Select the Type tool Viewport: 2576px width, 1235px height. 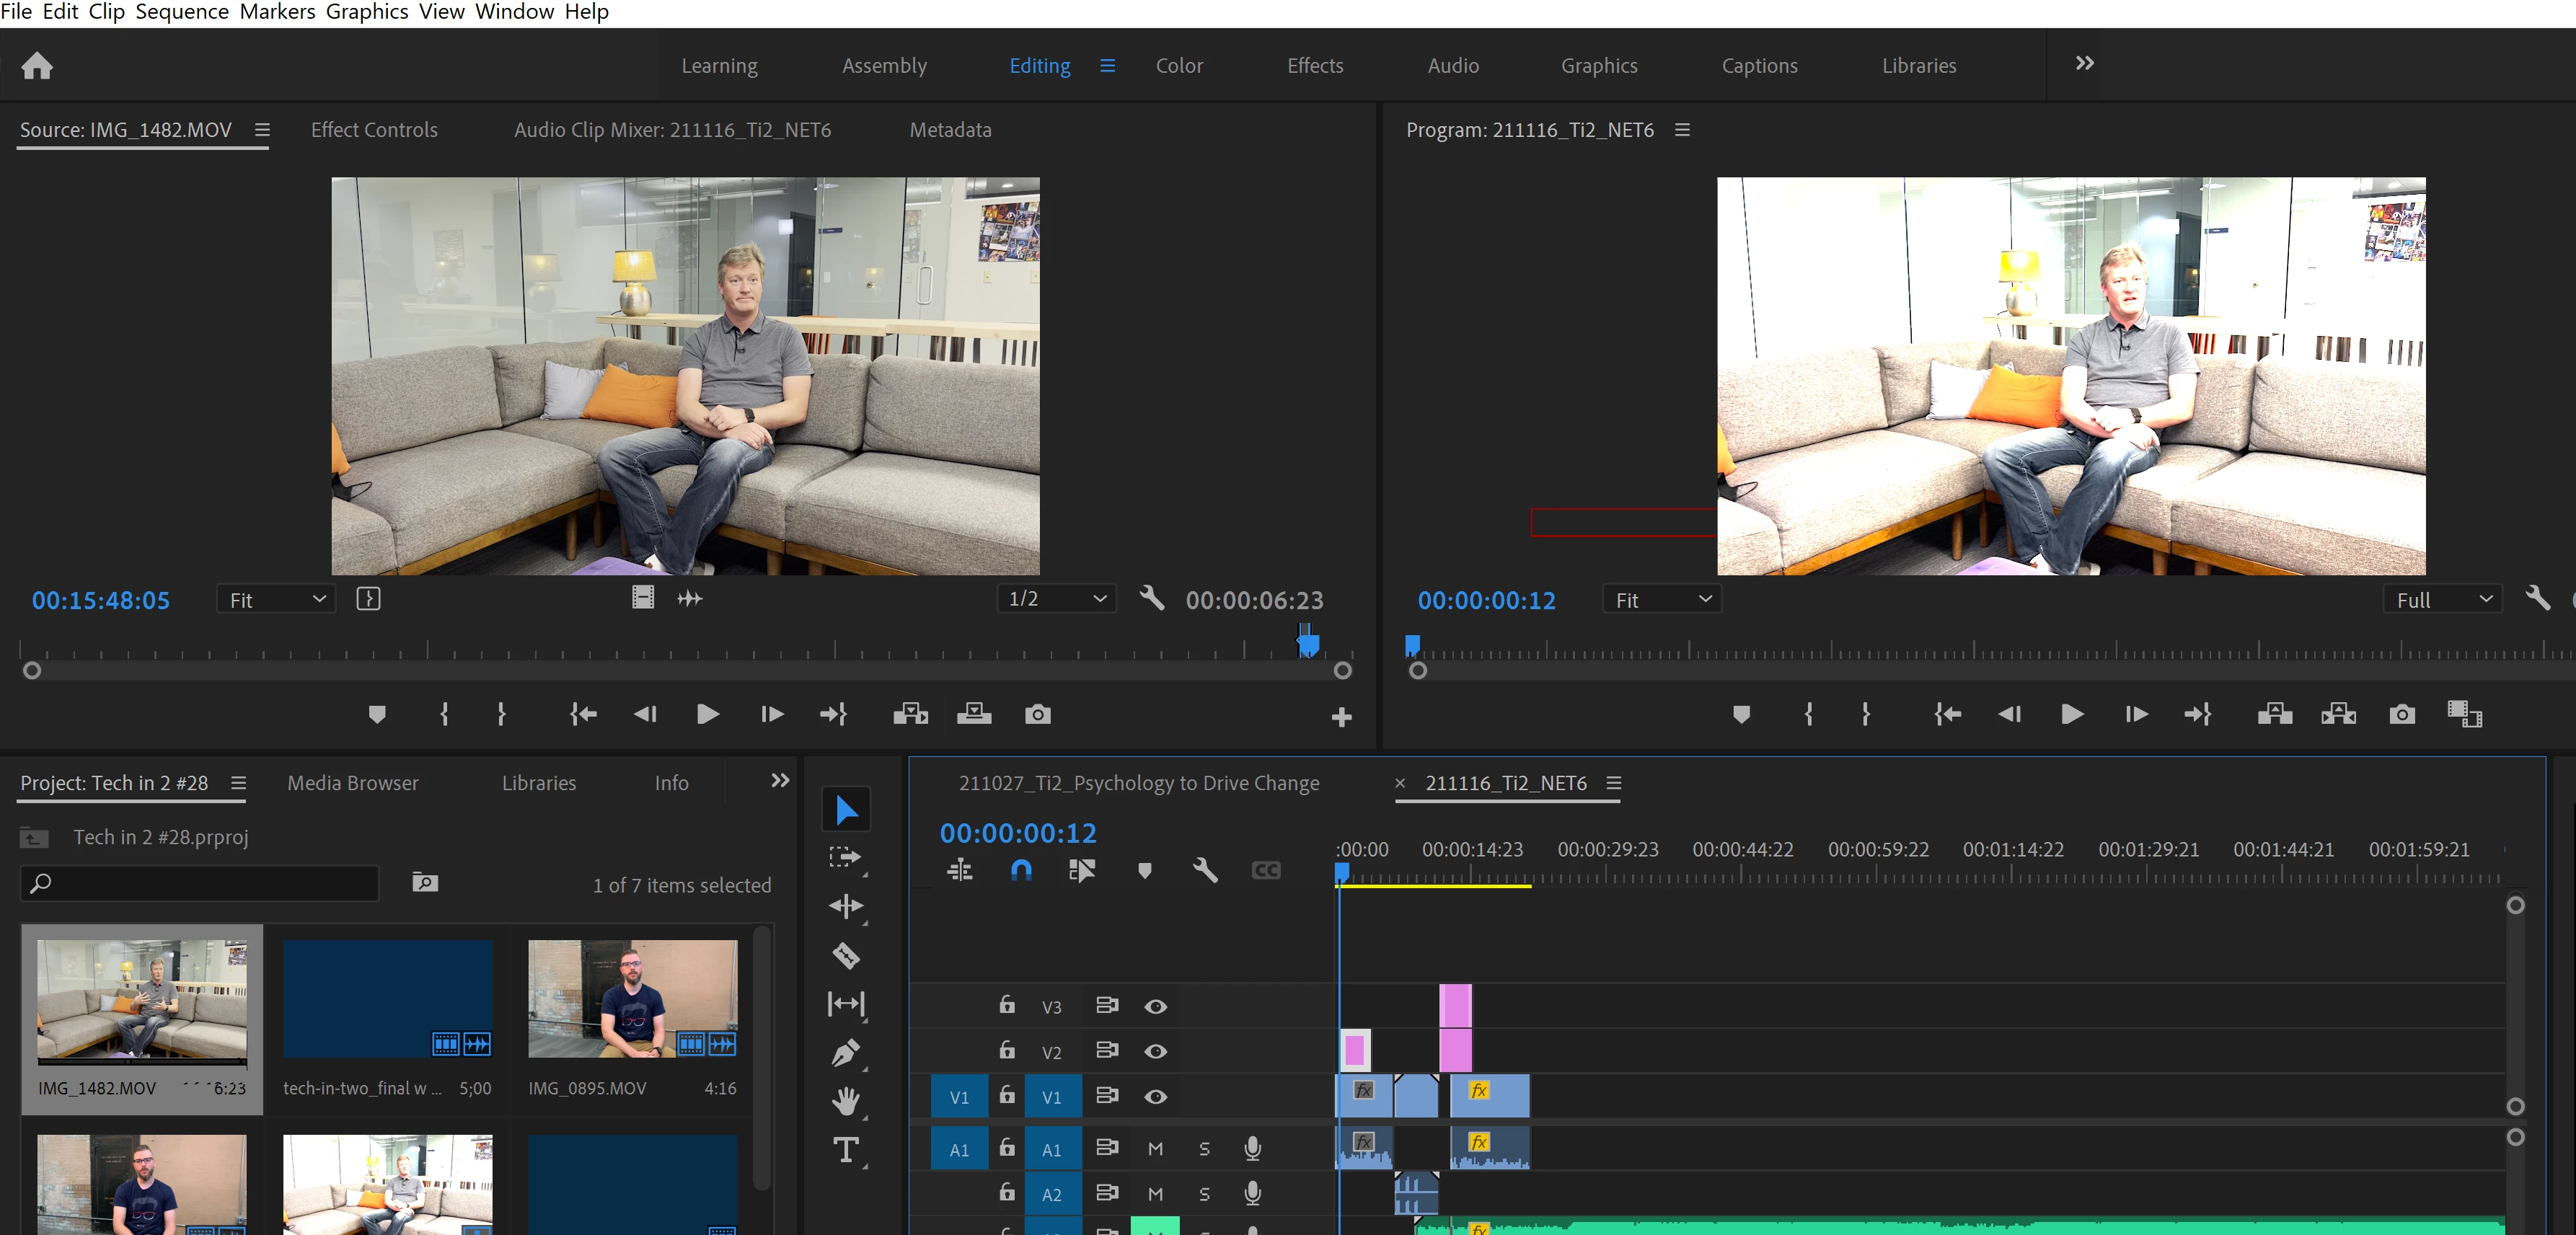click(846, 1150)
